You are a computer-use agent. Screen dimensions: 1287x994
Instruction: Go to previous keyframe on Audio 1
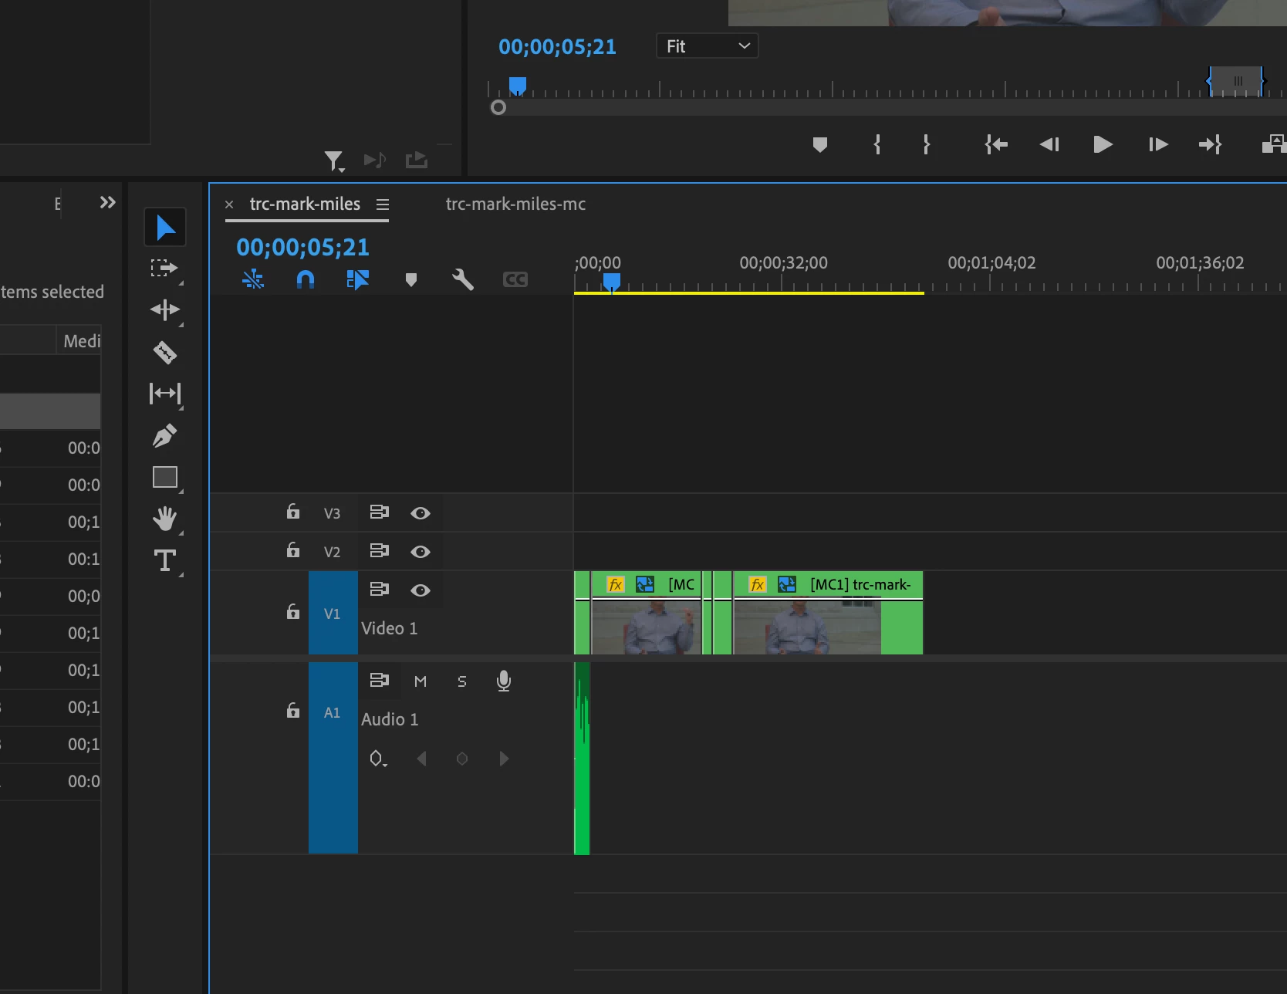click(421, 759)
